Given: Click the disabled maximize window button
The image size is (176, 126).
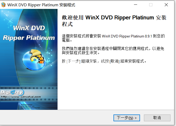Looking at the screenshot, I should click(151, 5).
